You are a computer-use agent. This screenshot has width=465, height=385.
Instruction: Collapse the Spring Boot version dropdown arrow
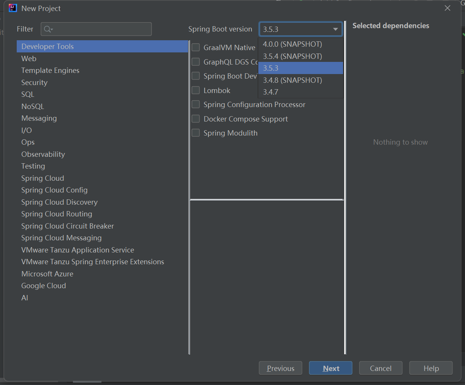(x=335, y=29)
